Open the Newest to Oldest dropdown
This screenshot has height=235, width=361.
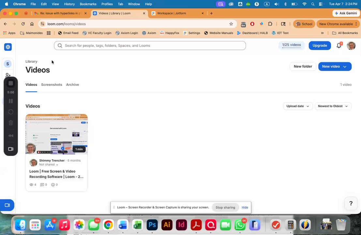tap(333, 106)
